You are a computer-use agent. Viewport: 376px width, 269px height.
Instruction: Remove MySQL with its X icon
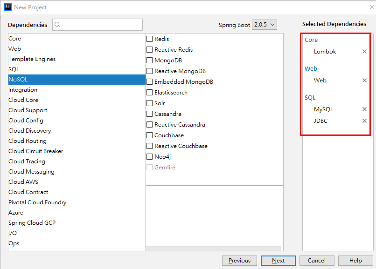click(364, 109)
